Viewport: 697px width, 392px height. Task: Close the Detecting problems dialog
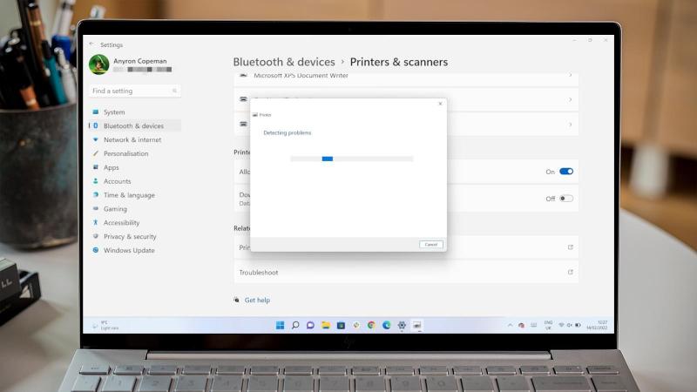pos(440,104)
